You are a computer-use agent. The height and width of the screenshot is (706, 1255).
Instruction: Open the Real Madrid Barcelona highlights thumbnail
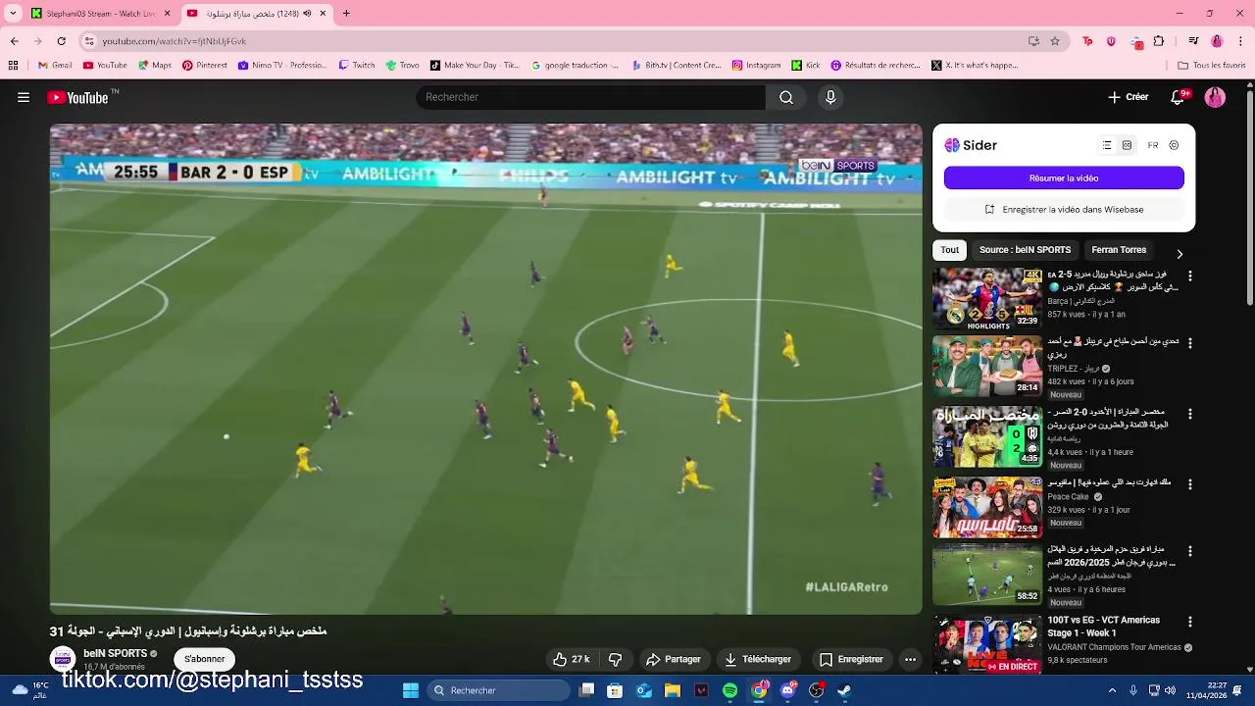pyautogui.click(x=987, y=299)
